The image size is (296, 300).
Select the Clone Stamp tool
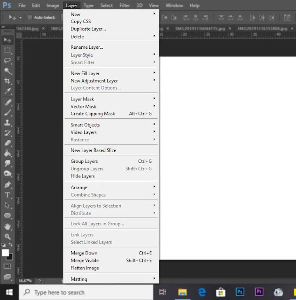(8, 123)
